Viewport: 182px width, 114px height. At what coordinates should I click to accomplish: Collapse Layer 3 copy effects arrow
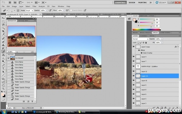click(x=178, y=47)
